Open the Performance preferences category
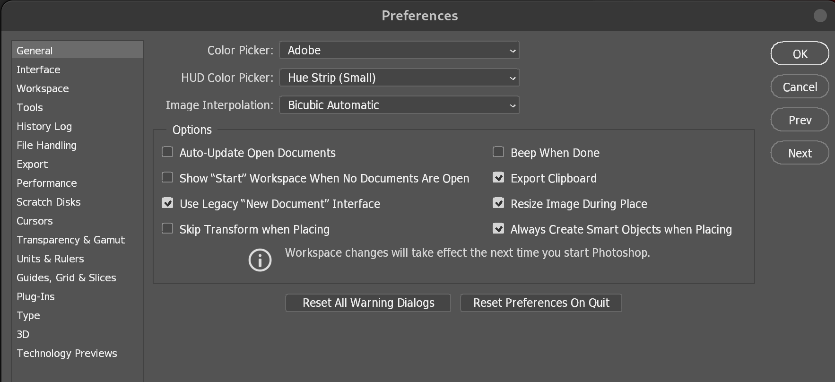The image size is (835, 382). (x=47, y=183)
